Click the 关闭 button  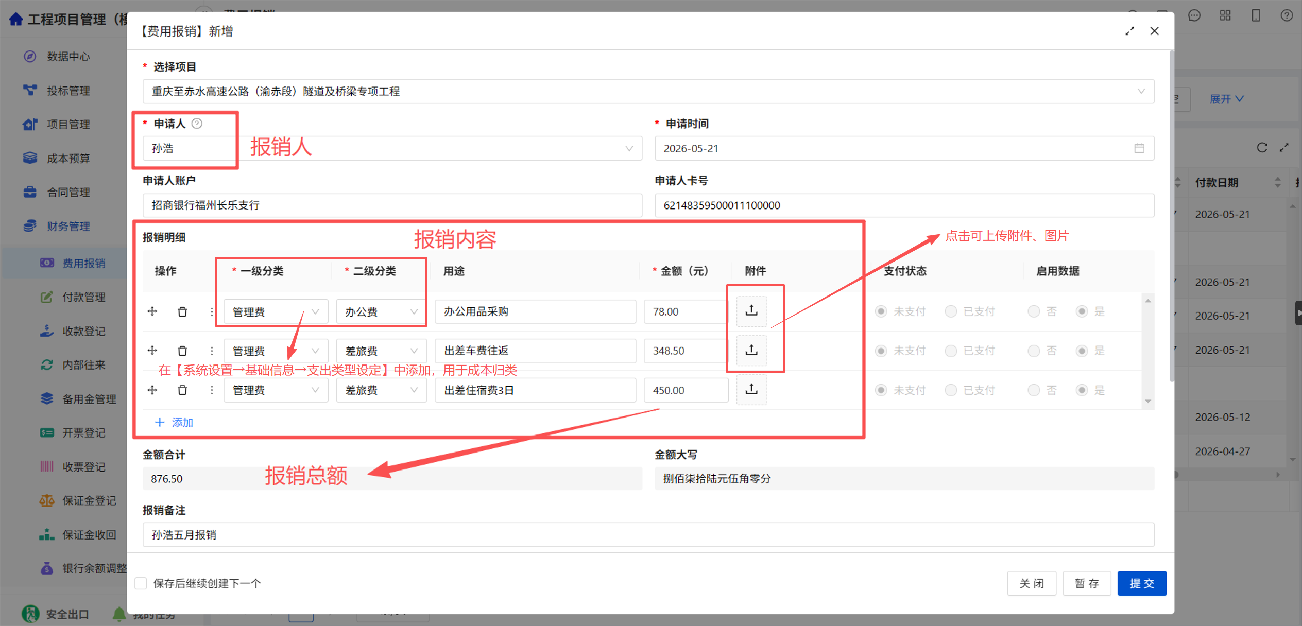[1032, 583]
